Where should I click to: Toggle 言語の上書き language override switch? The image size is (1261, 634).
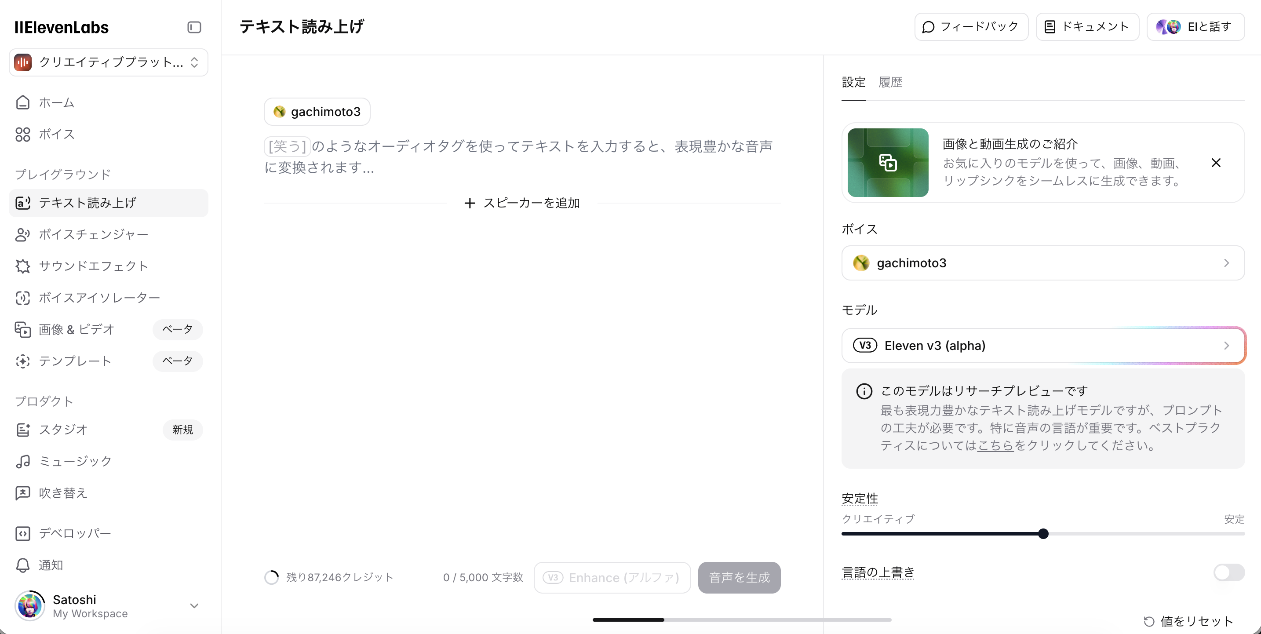pos(1229,572)
